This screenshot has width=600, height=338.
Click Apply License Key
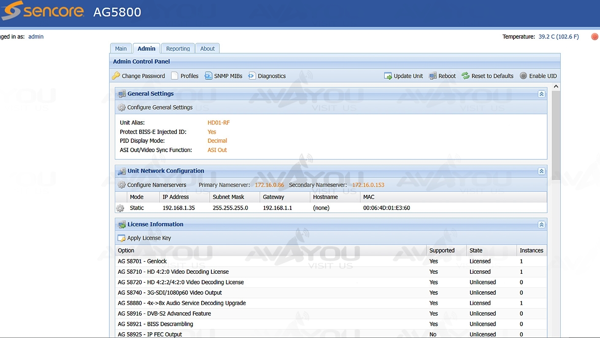149,238
